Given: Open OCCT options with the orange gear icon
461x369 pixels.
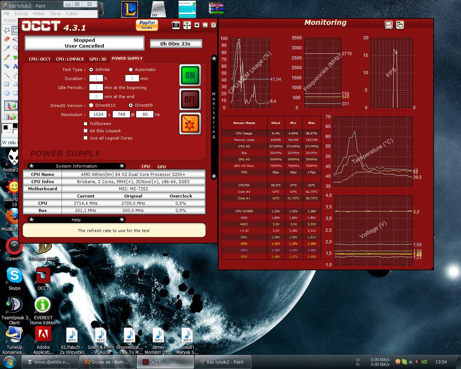Looking at the screenshot, I should 190,123.
